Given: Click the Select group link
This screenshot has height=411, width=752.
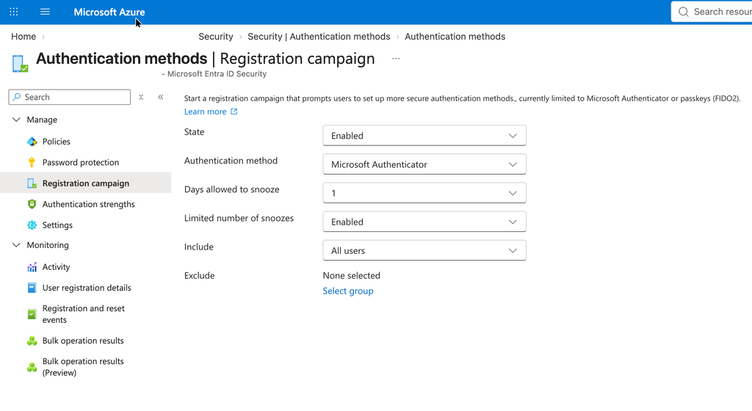Looking at the screenshot, I should click(x=347, y=291).
